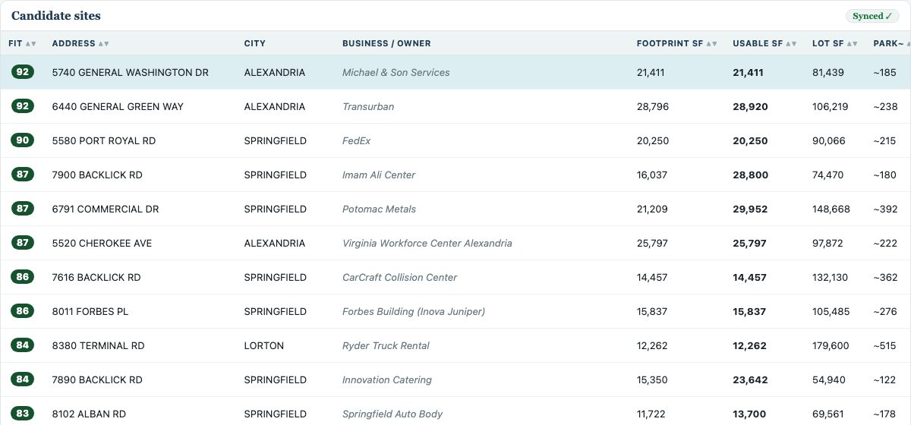
Task: Click Innovation Catering owner name
Action: [387, 380]
